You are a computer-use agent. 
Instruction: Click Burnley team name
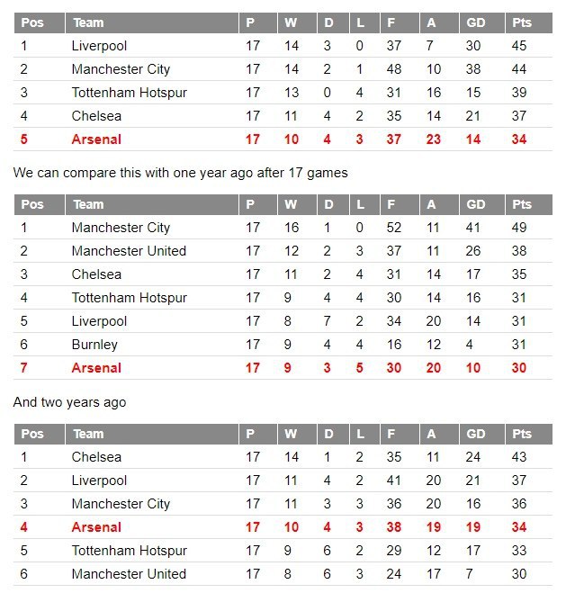pyautogui.click(x=94, y=345)
